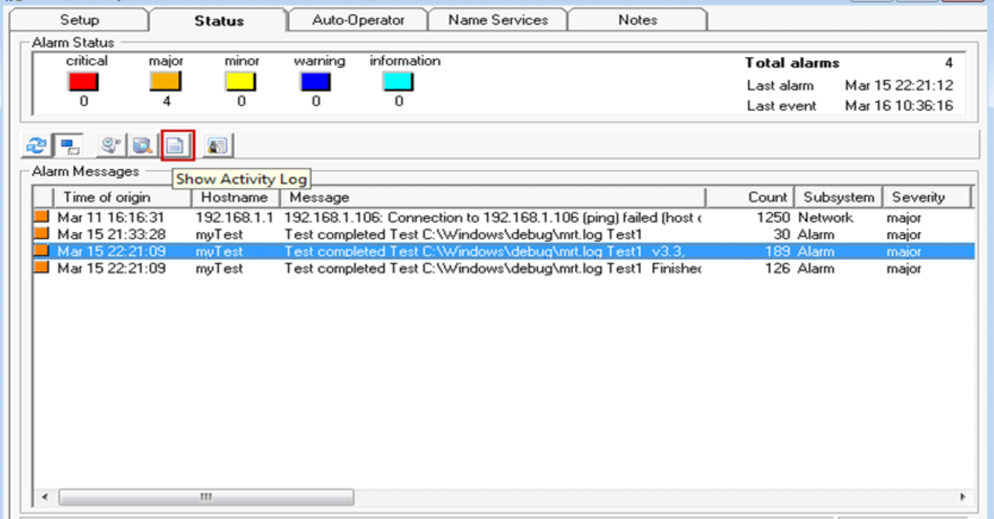Open the Notes tab
This screenshot has width=994, height=519.
637,20
